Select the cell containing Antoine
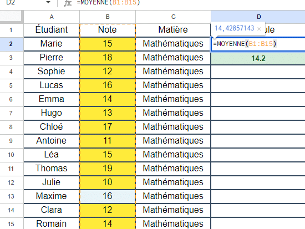The width and height of the screenshot is (305, 229). pyautogui.click(x=52, y=141)
